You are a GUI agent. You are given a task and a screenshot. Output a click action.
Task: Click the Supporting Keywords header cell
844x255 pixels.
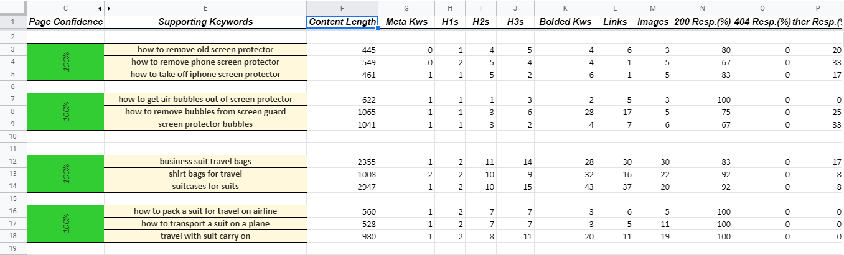(205, 22)
